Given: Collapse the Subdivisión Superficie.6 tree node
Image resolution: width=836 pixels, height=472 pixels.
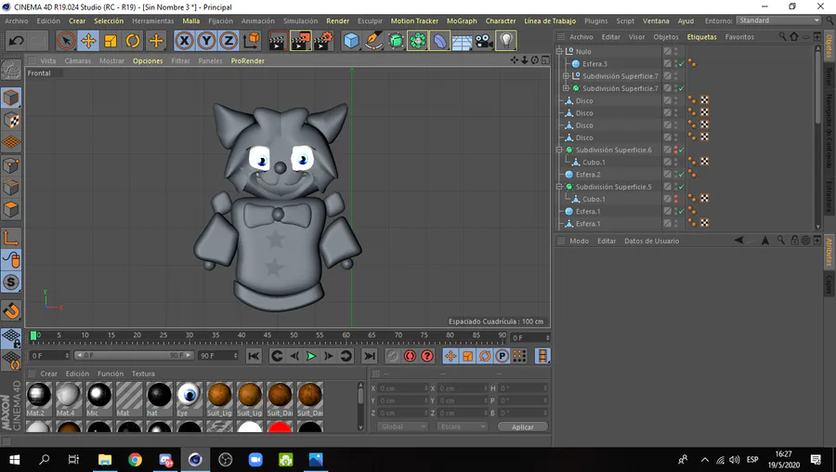Looking at the screenshot, I should coord(559,150).
